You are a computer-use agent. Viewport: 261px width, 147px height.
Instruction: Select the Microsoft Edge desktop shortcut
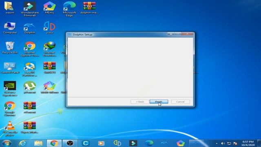[x=69, y=9]
